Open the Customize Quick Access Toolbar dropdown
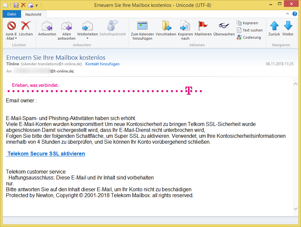 37,5
